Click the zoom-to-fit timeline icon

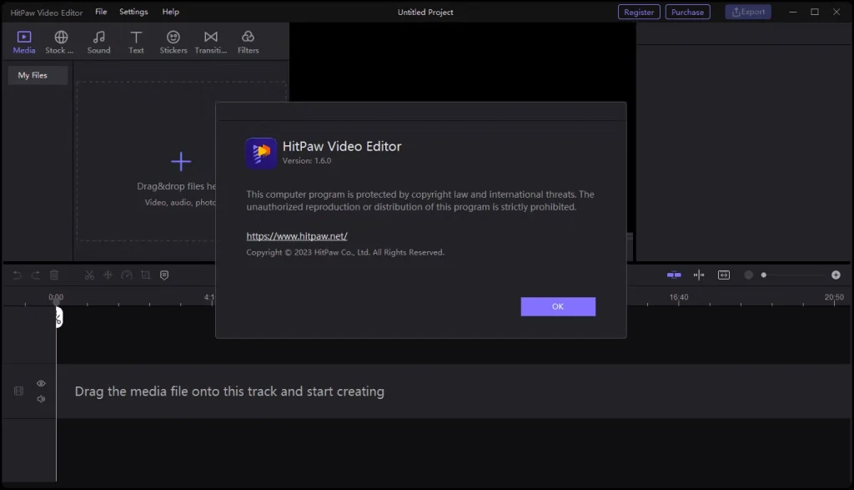point(724,275)
